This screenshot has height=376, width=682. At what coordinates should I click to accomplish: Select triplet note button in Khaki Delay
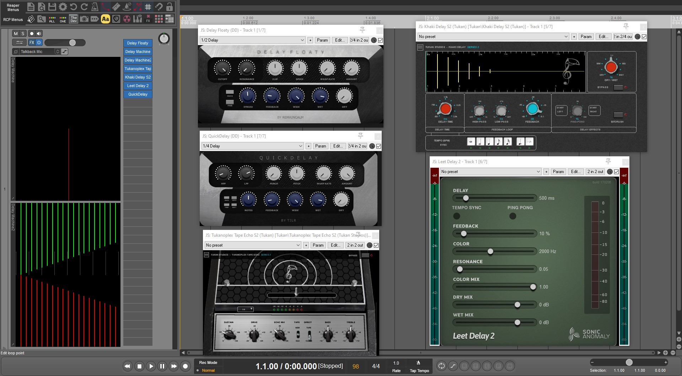(x=529, y=141)
